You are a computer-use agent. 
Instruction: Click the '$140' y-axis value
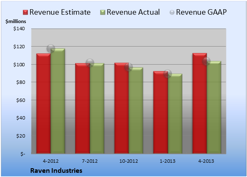[19, 29]
